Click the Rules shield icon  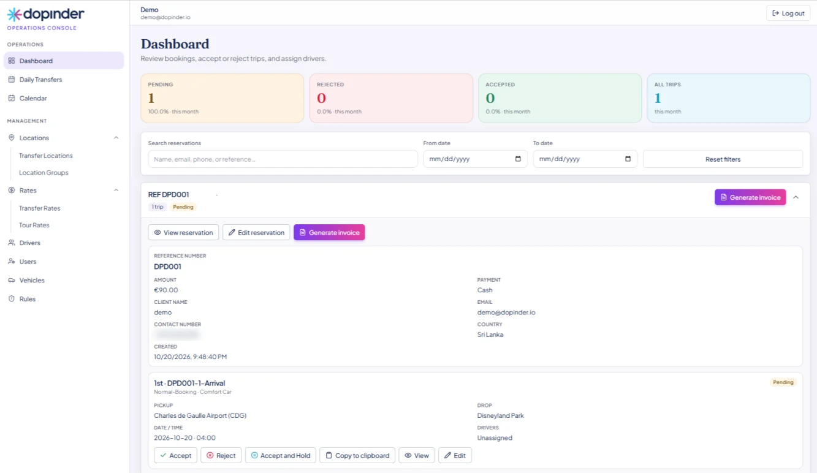(12, 299)
